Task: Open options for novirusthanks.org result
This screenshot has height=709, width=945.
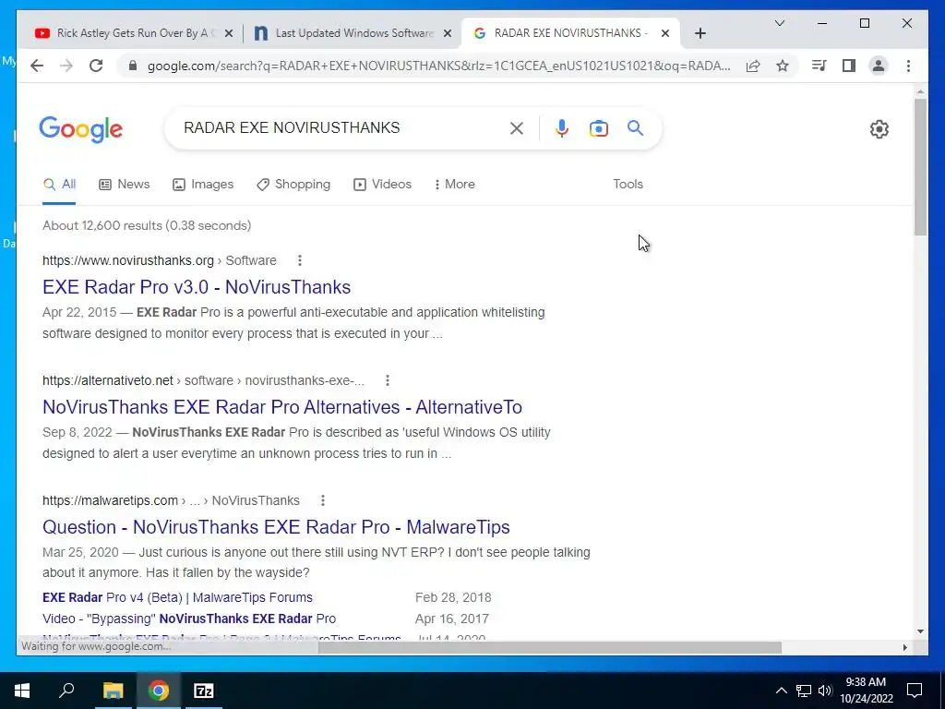Action: click(300, 260)
